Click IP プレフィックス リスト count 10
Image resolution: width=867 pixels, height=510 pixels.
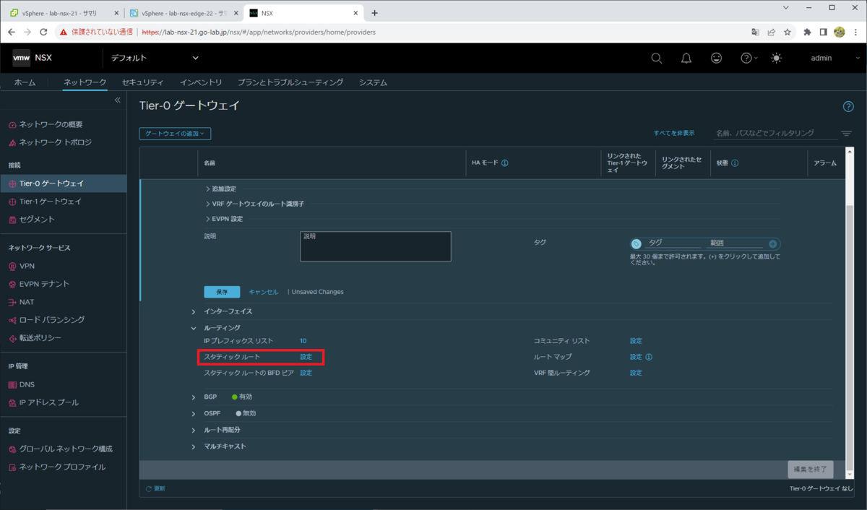coord(303,340)
